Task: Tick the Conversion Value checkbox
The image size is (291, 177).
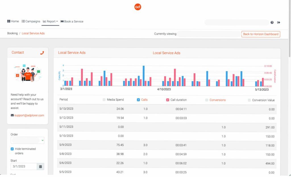Action: point(249,100)
